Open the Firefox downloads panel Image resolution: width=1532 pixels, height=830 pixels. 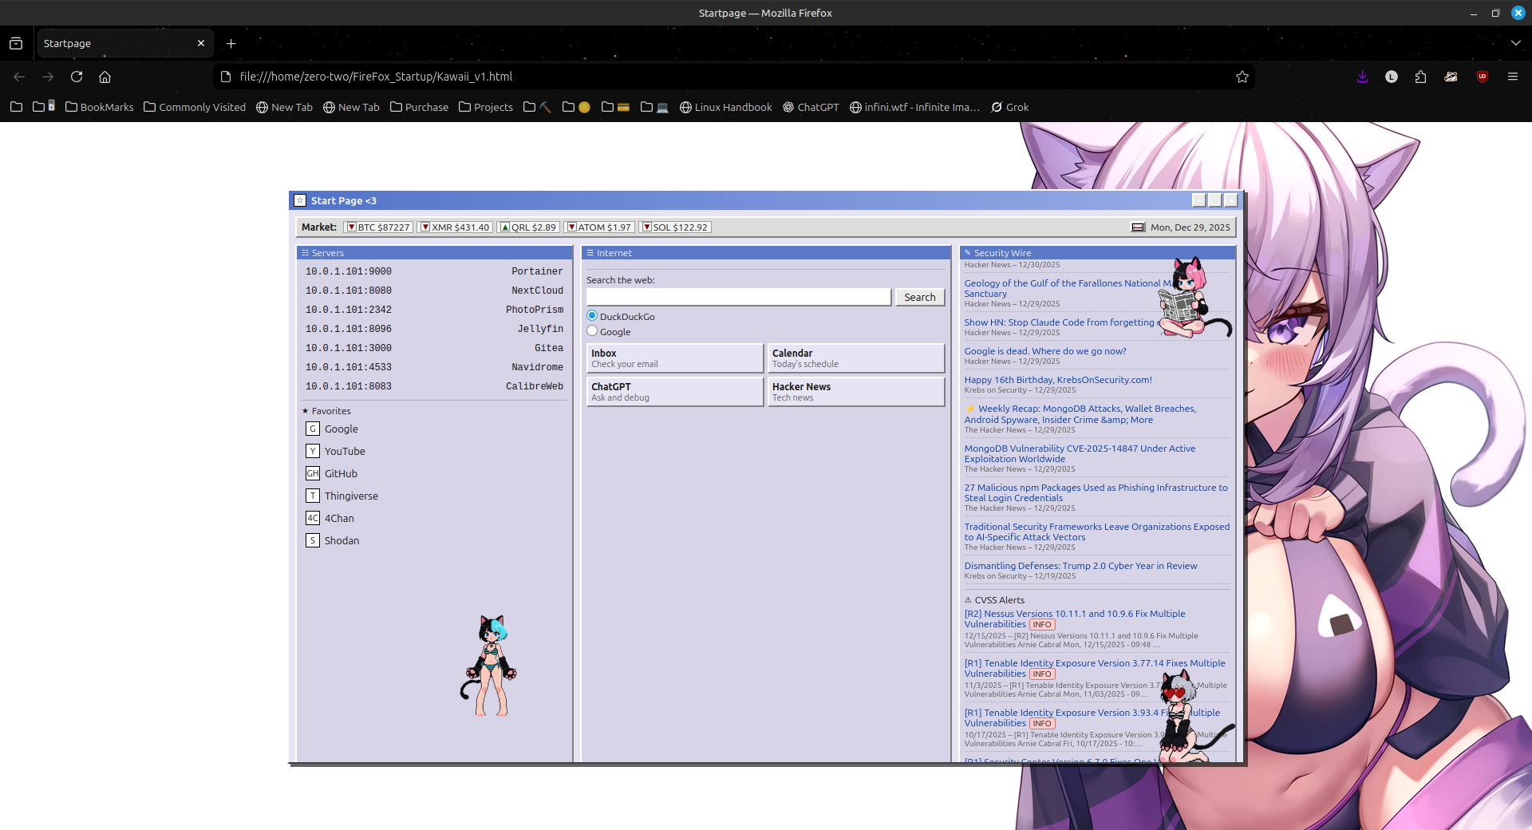coord(1362,77)
